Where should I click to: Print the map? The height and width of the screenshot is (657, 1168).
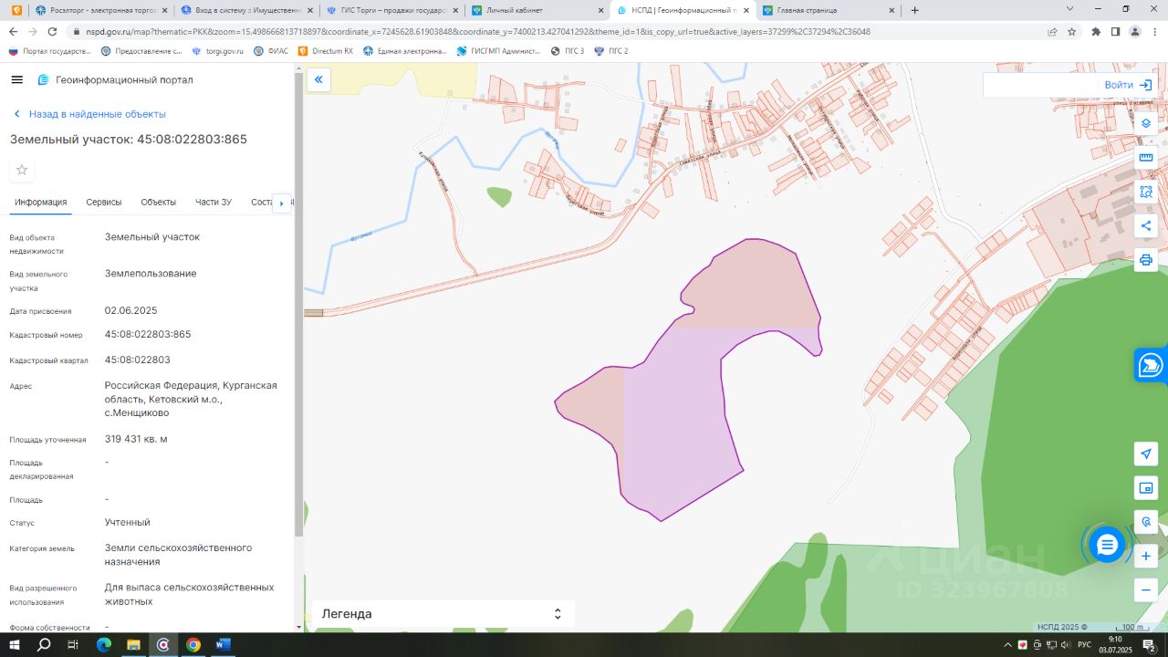1146,260
